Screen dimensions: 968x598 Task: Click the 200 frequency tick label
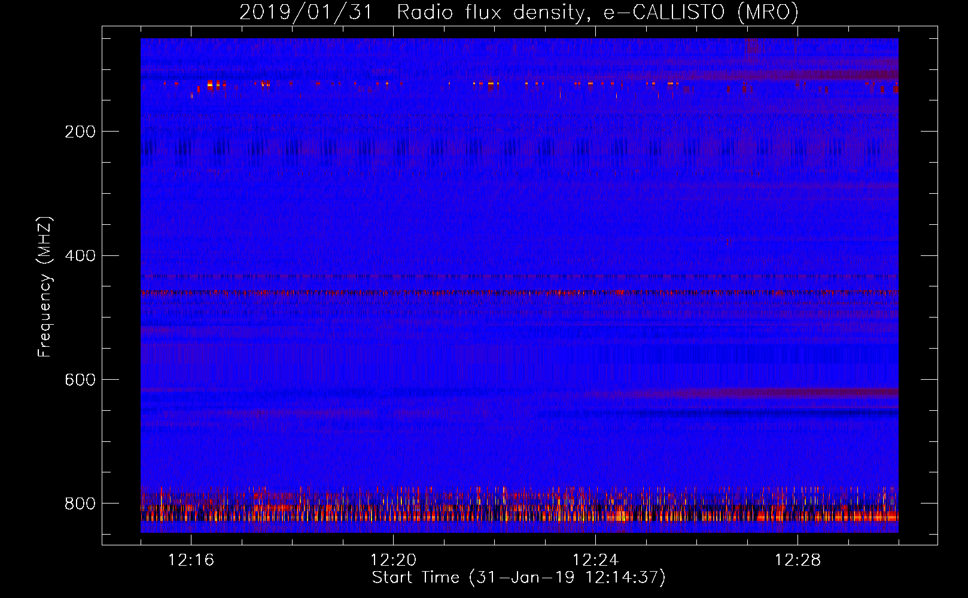[x=80, y=132]
